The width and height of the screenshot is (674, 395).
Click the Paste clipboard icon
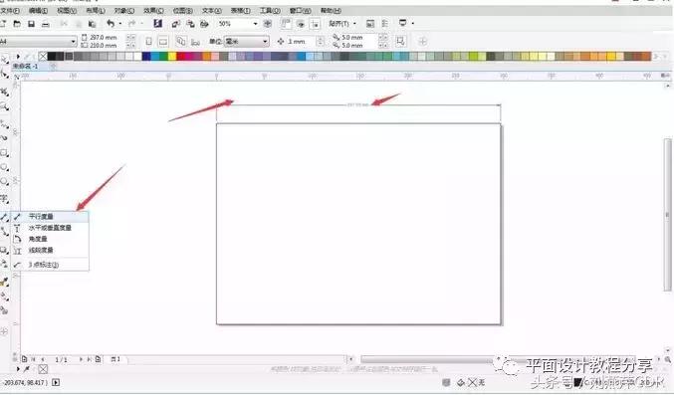pos(92,24)
